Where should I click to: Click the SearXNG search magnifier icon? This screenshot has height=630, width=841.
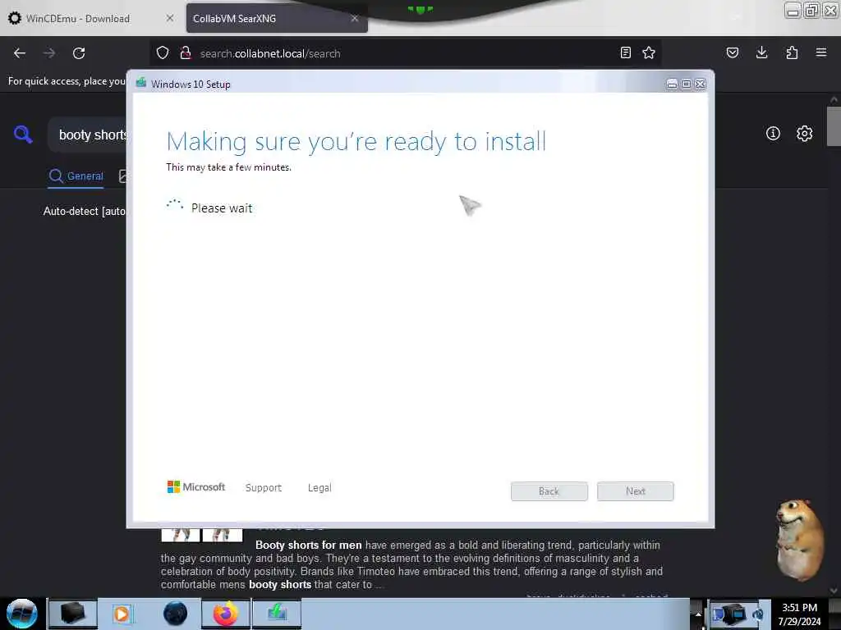pyautogui.click(x=23, y=134)
